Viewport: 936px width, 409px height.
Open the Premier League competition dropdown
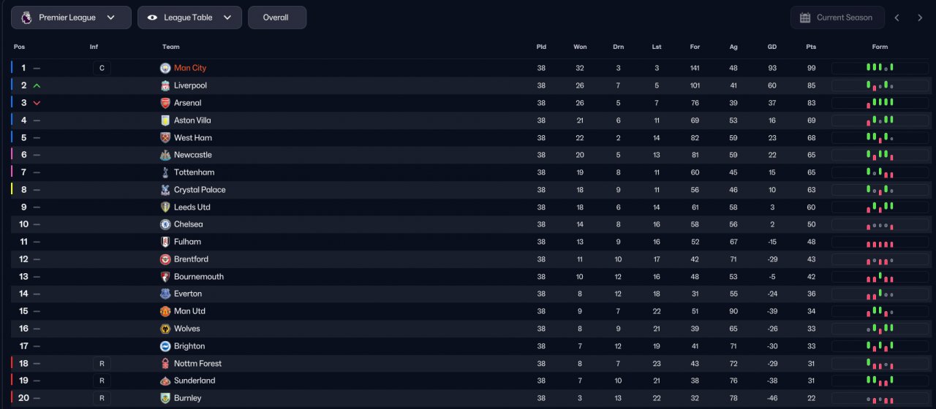[71, 18]
